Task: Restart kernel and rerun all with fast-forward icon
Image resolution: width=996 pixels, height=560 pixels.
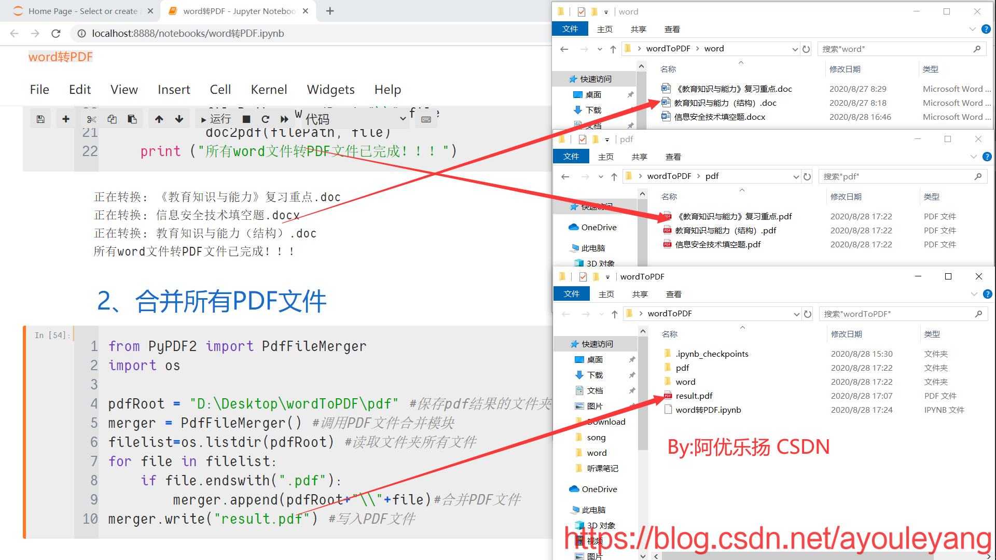Action: [284, 119]
